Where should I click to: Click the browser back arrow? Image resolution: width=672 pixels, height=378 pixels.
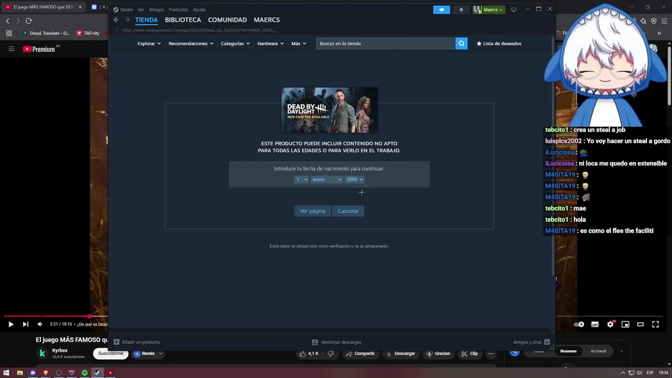(x=7, y=20)
